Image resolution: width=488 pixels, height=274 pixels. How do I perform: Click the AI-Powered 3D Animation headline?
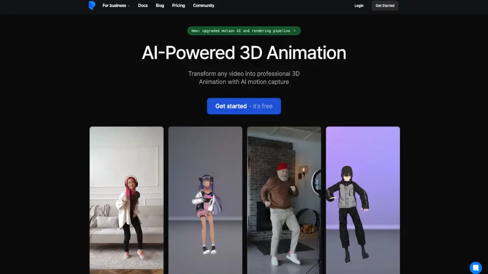[243, 53]
